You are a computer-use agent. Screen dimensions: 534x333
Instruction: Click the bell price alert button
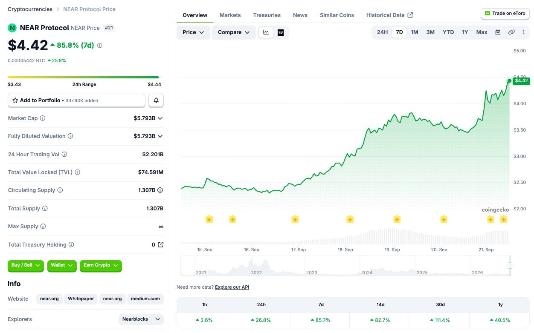[156, 100]
